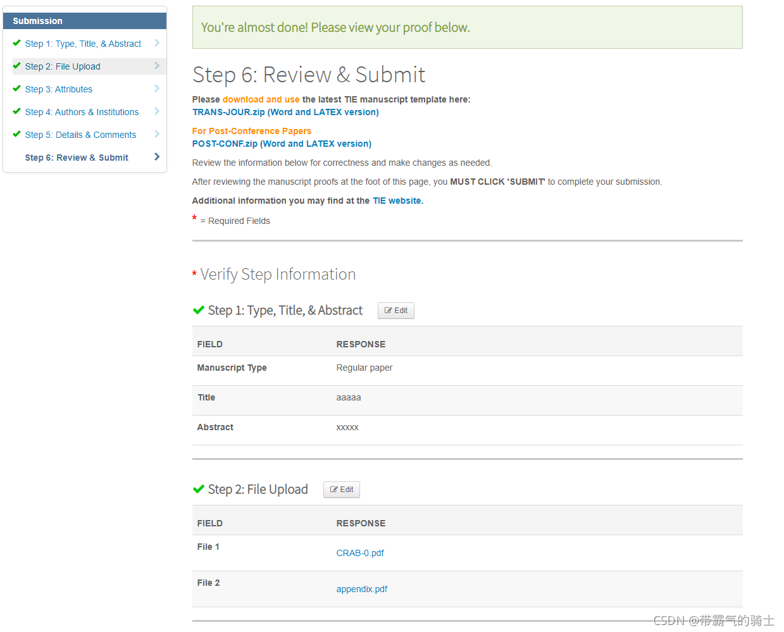Expand the chevron on the Step 2: File Upload sidebar row
Image resolution: width=784 pixels, height=632 pixels.
point(157,66)
